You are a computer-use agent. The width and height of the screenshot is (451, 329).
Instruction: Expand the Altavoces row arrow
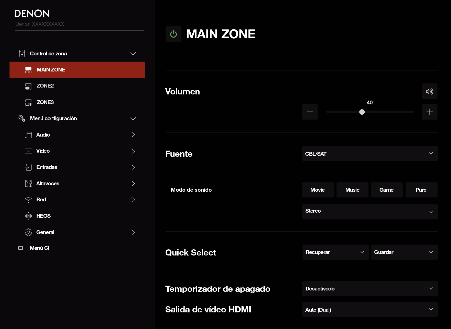click(x=133, y=184)
